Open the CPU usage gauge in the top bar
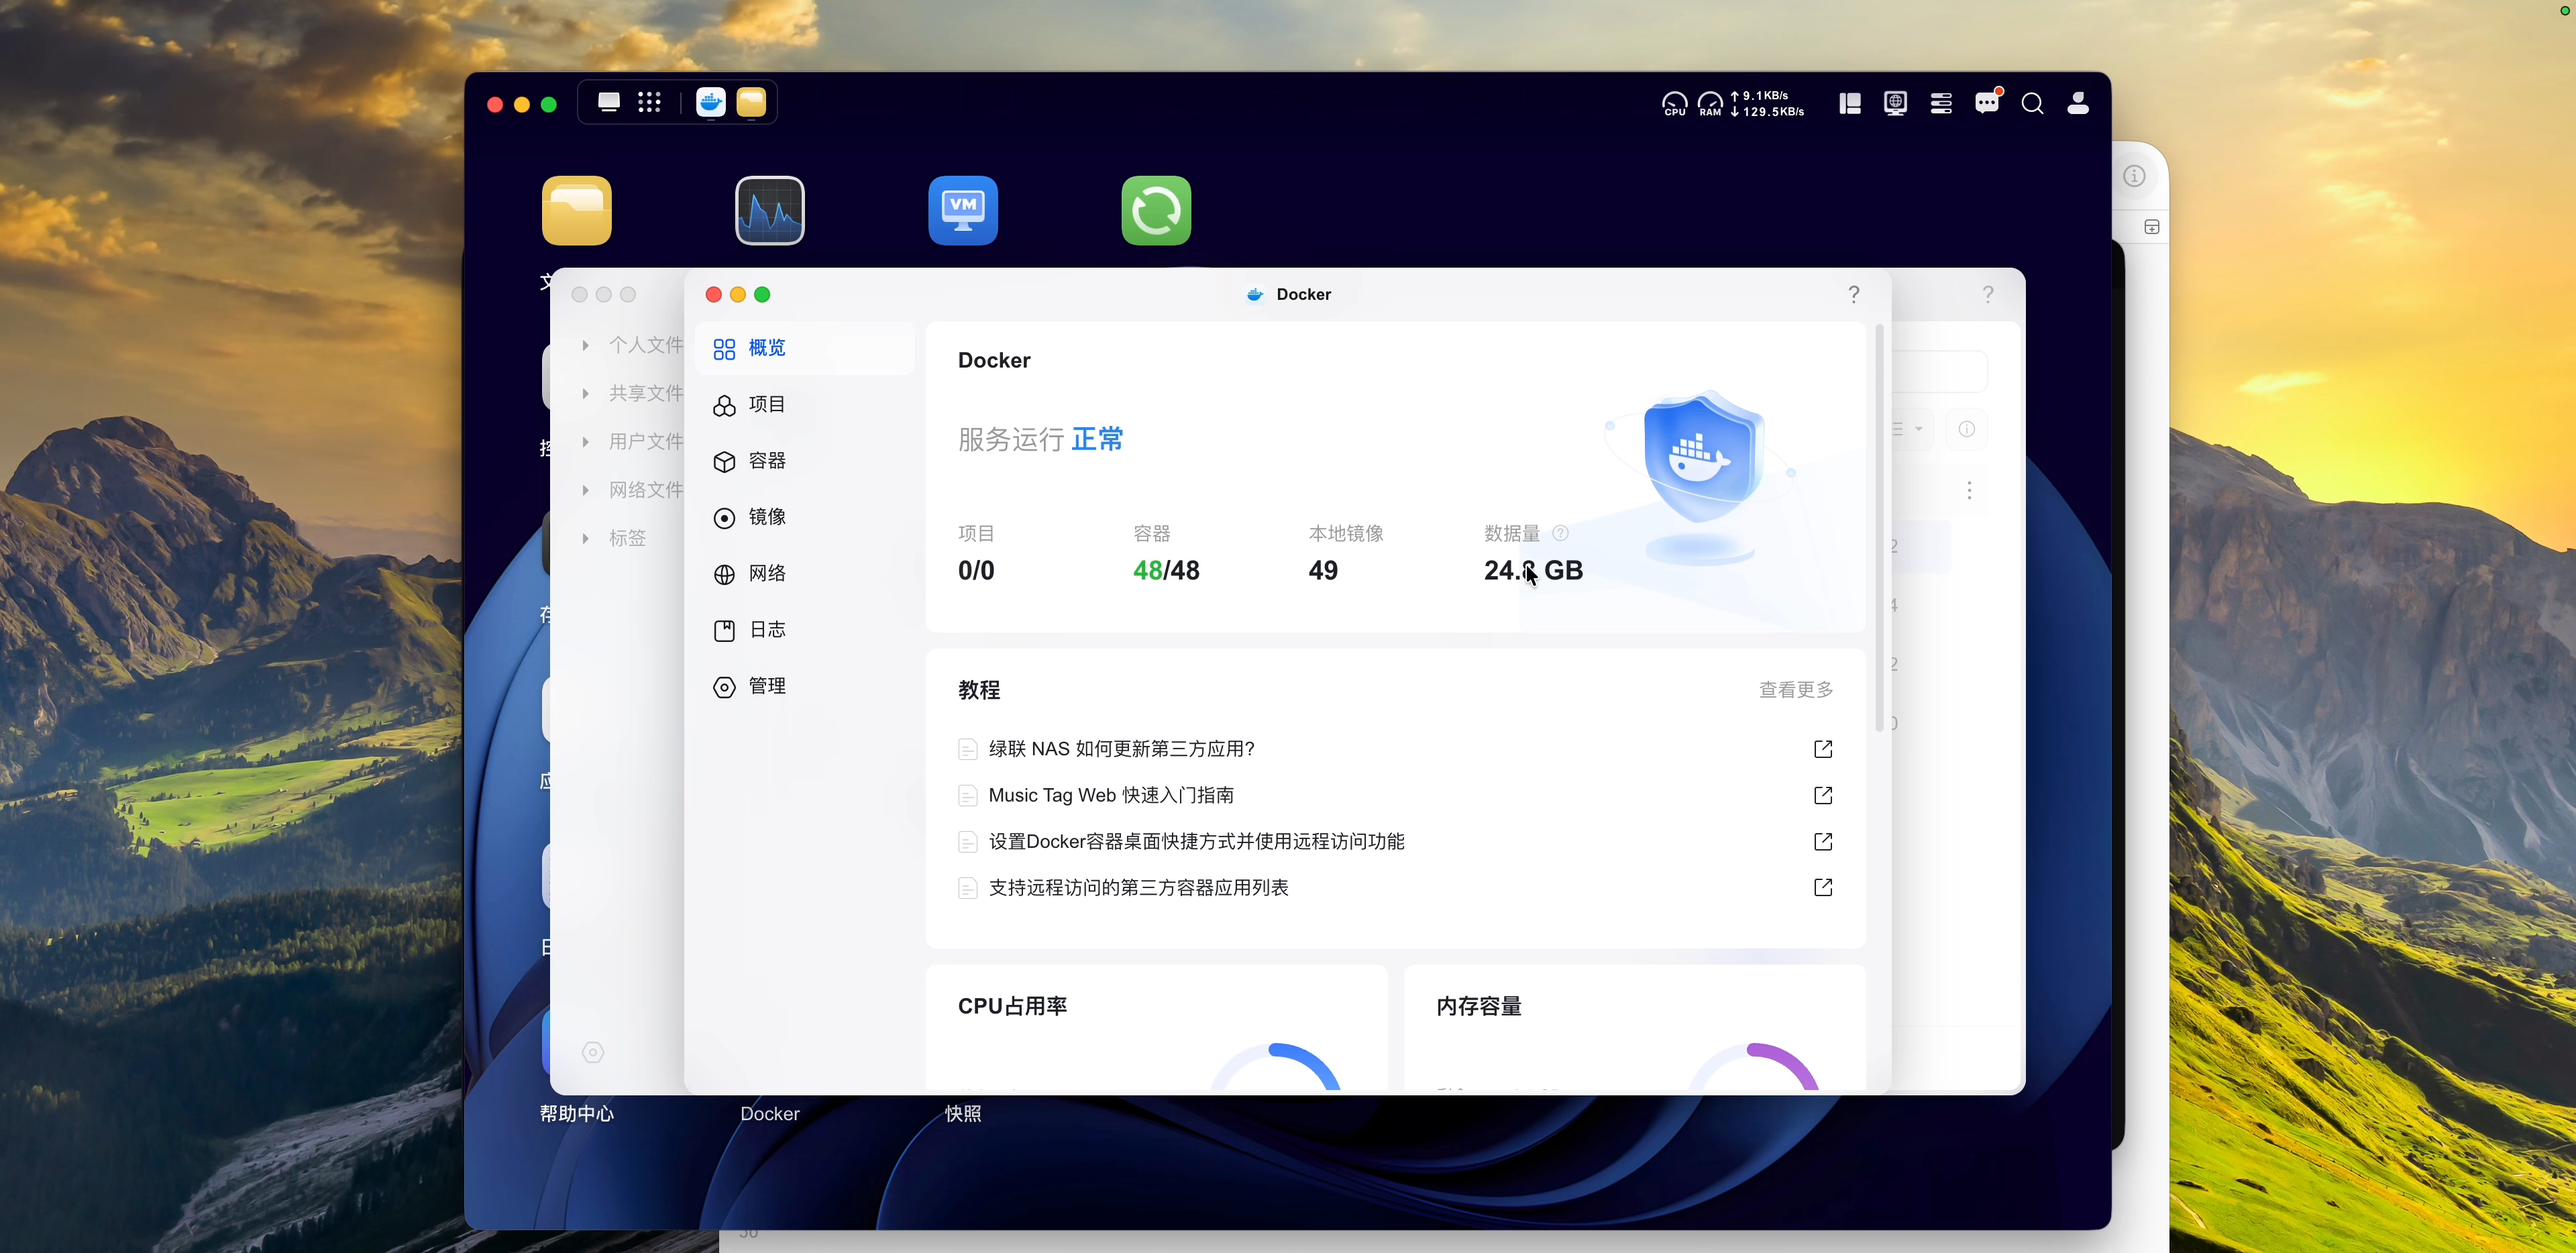Screen dimensions: 2576x1253 1675,104
